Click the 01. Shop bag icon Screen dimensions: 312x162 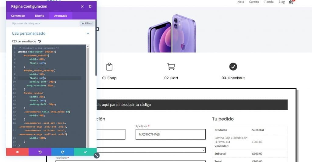(109, 67)
